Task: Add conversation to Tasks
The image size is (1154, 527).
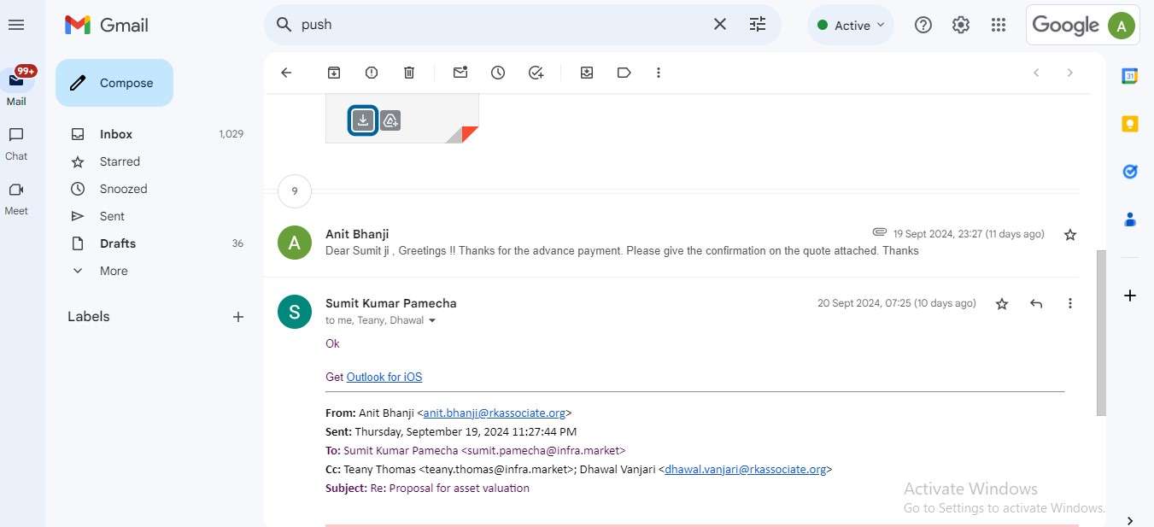Action: coord(536,73)
